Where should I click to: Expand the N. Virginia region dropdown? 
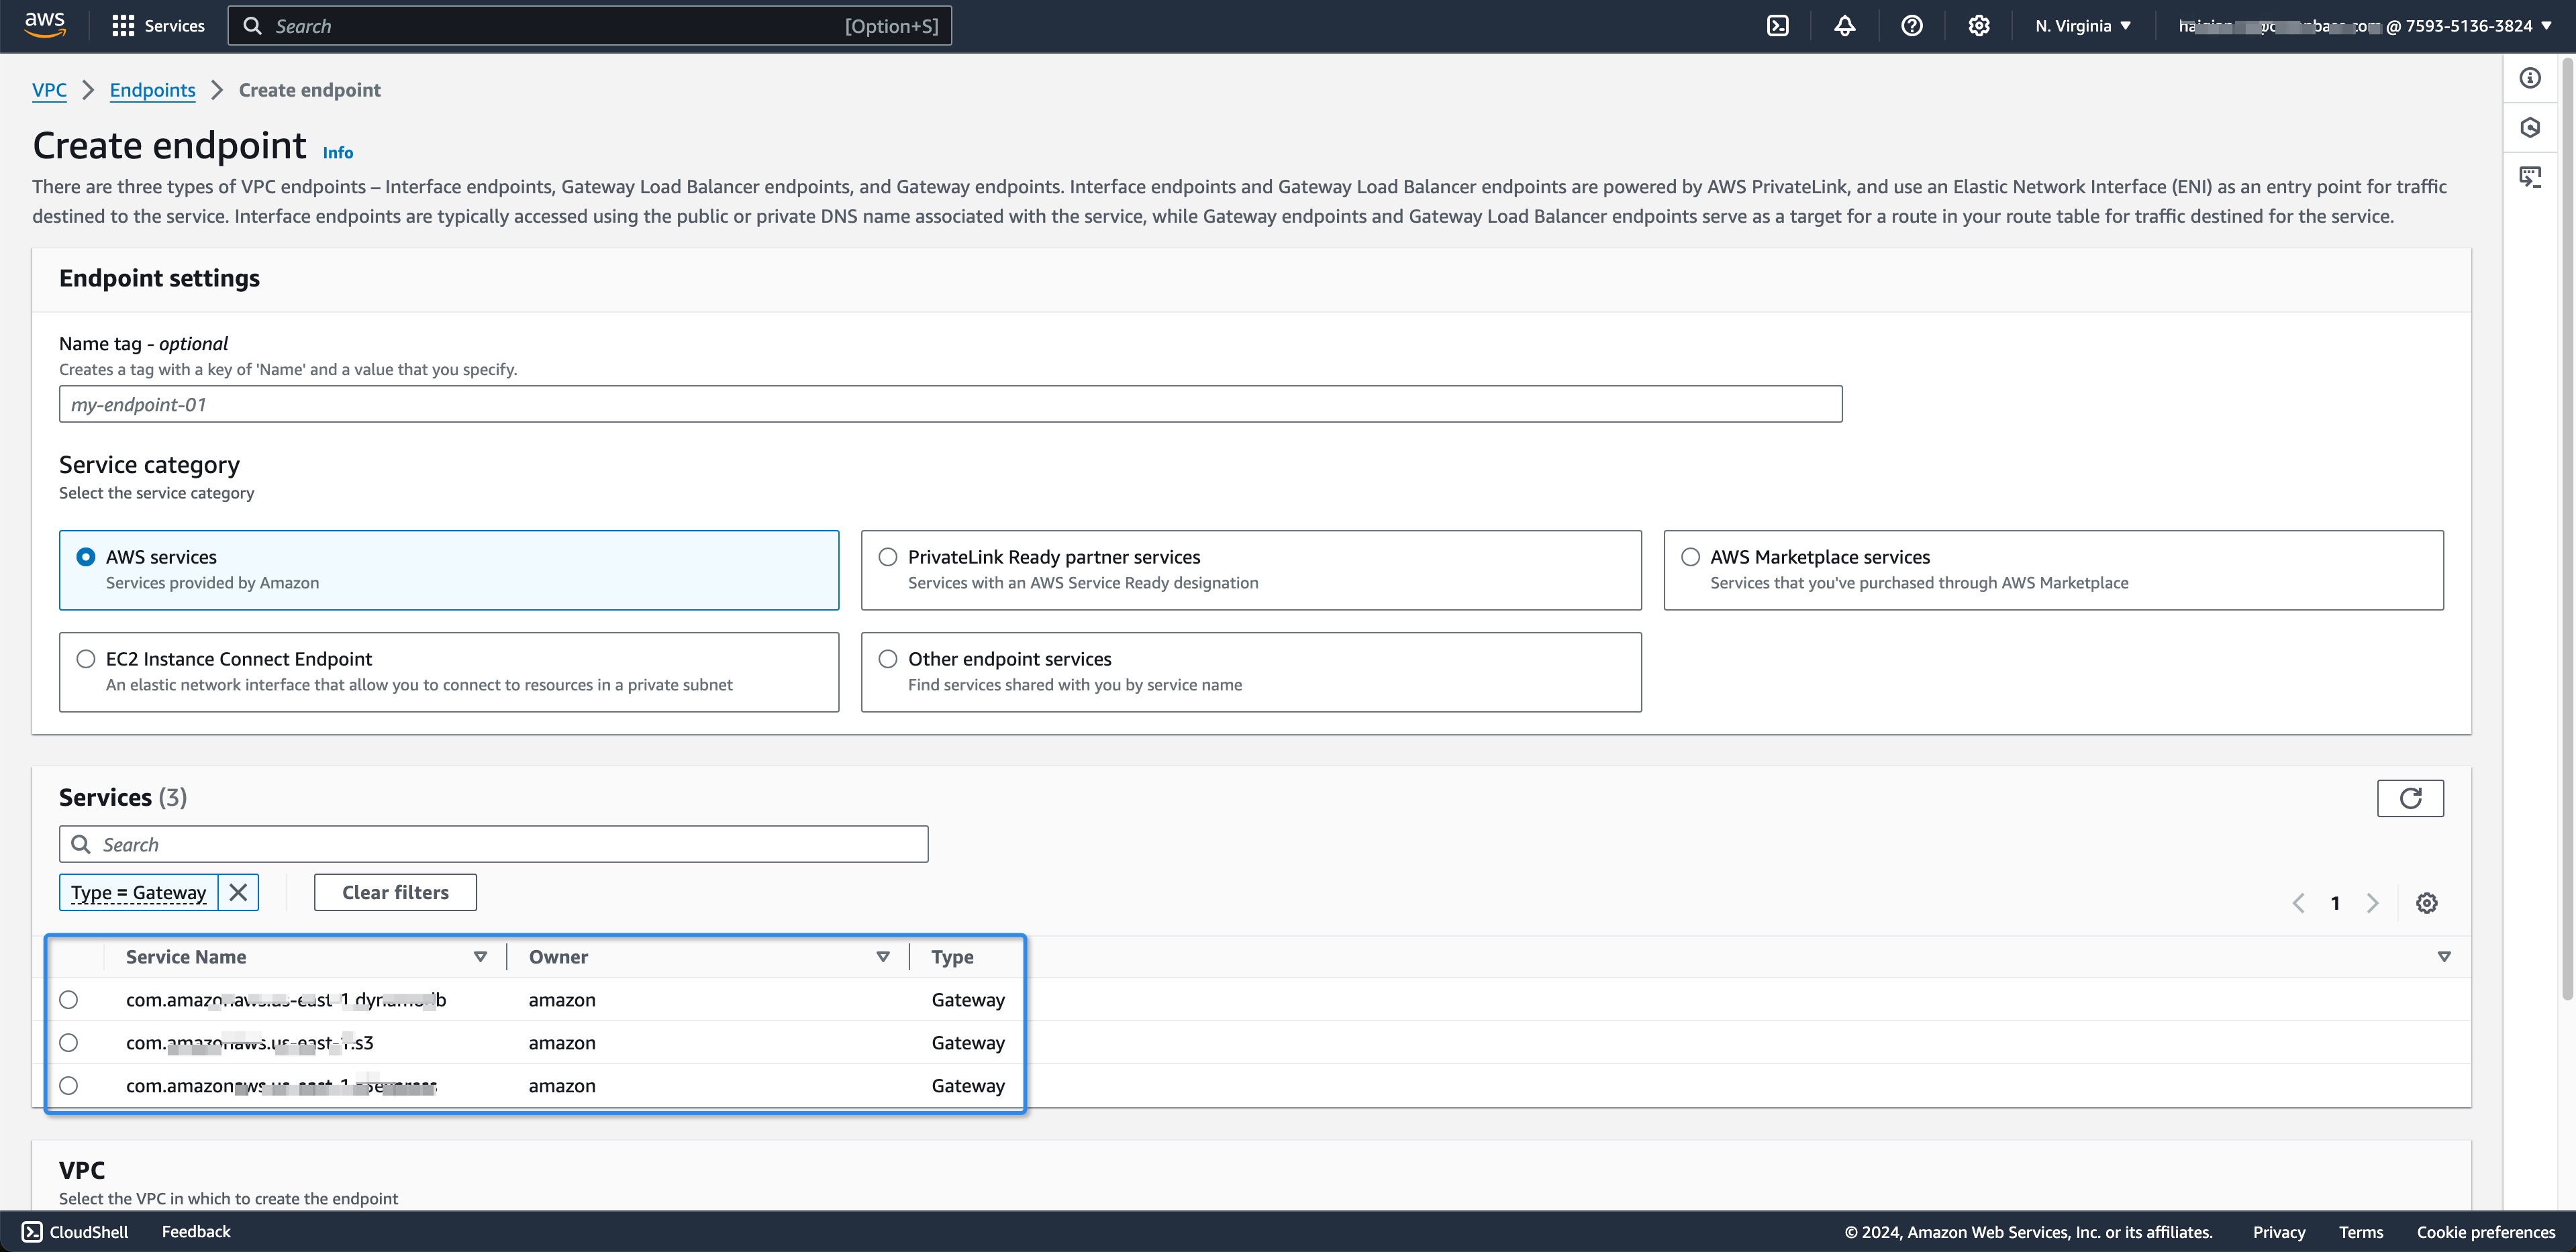(x=2083, y=26)
